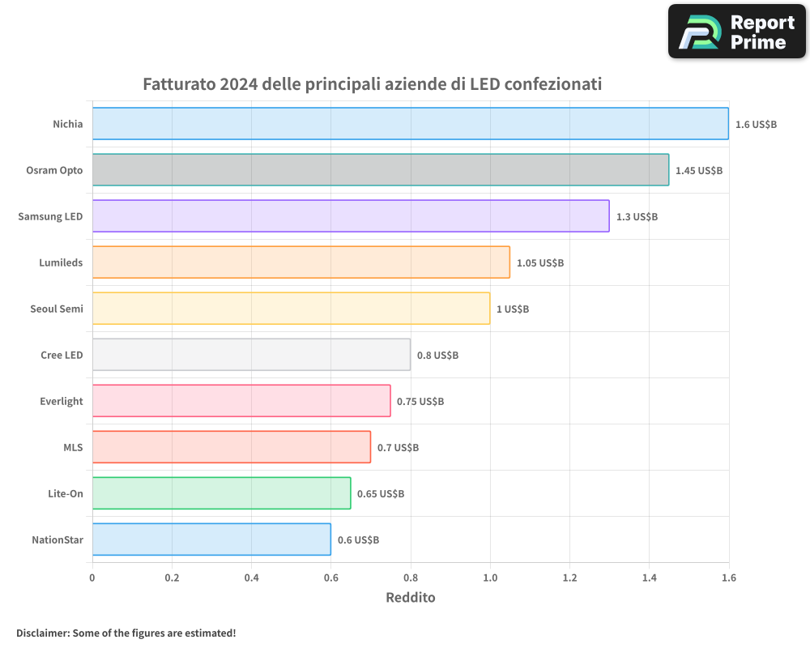The image size is (810, 648).
Task: Click the chart title text
Action: tap(373, 83)
